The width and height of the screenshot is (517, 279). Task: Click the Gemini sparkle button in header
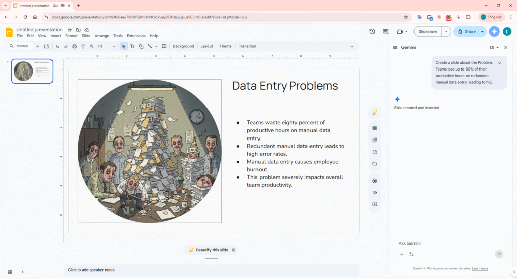494,31
